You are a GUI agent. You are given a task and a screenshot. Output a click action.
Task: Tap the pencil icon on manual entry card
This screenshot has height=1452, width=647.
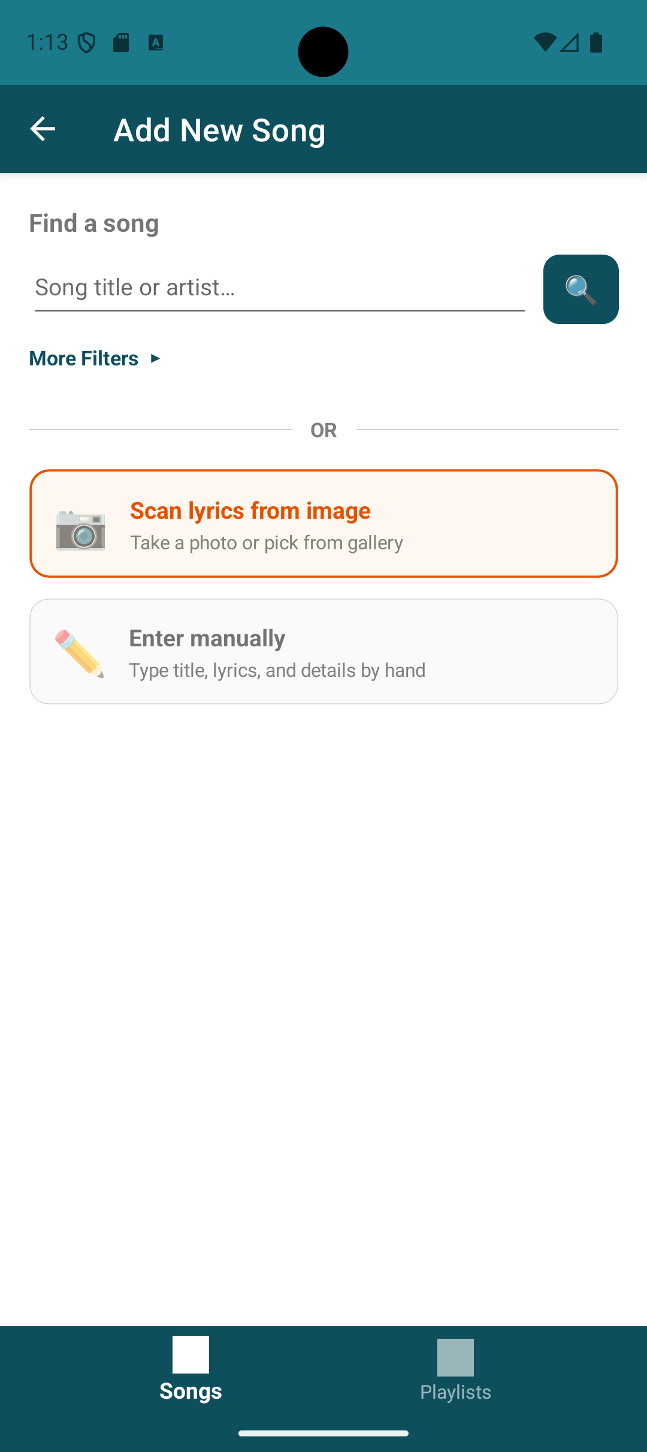tap(79, 654)
